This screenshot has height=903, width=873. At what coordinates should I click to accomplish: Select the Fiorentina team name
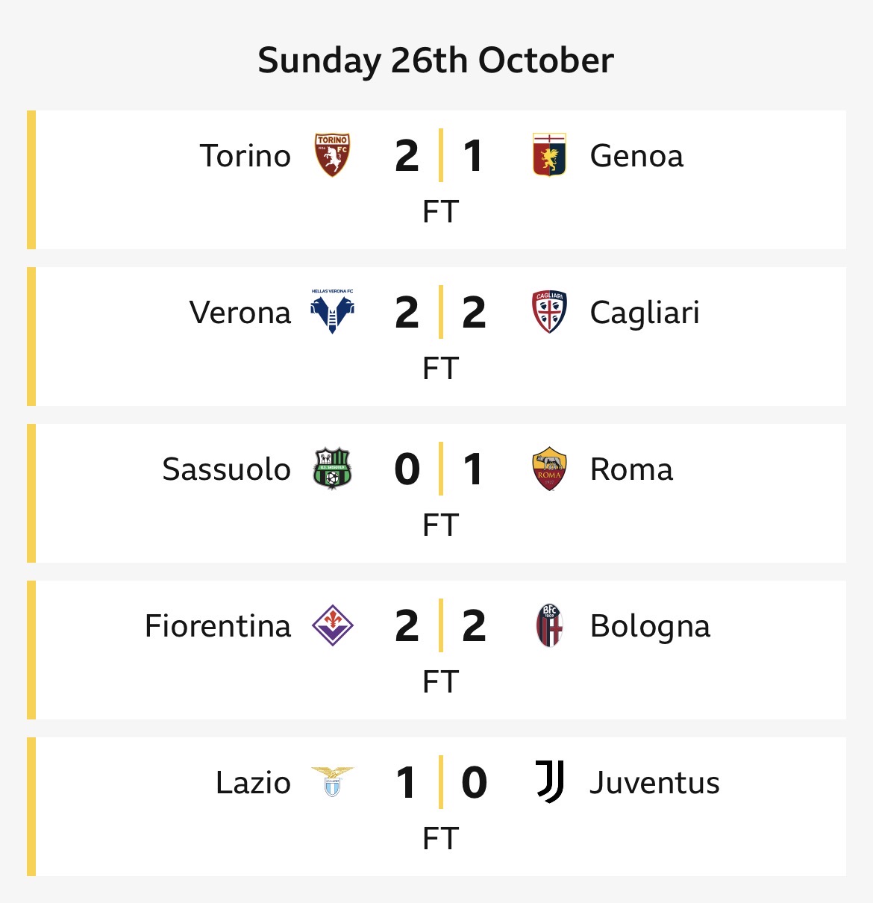pos(217,626)
